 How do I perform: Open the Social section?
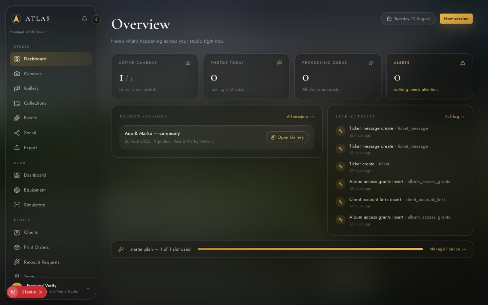(x=51, y=133)
